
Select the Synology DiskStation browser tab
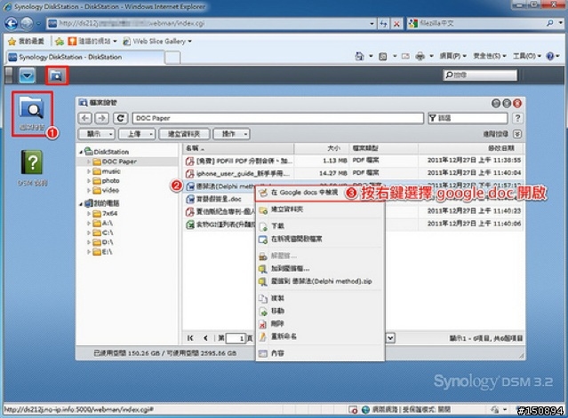tap(84, 57)
